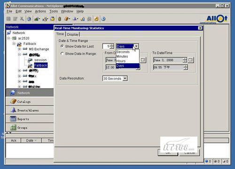Click the grayed-out X delete toolbar icon
This screenshot has width=235, height=169.
(x=22, y=19)
